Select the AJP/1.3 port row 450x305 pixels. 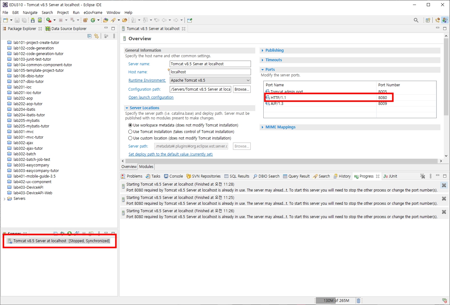tap(350, 104)
